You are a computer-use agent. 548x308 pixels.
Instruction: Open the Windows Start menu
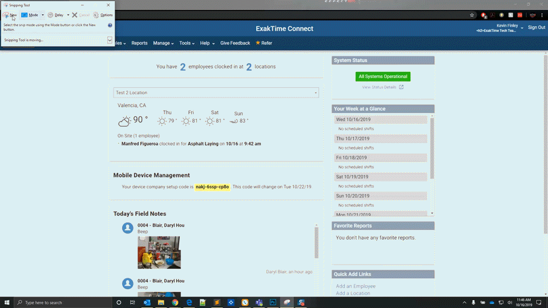tap(7, 302)
